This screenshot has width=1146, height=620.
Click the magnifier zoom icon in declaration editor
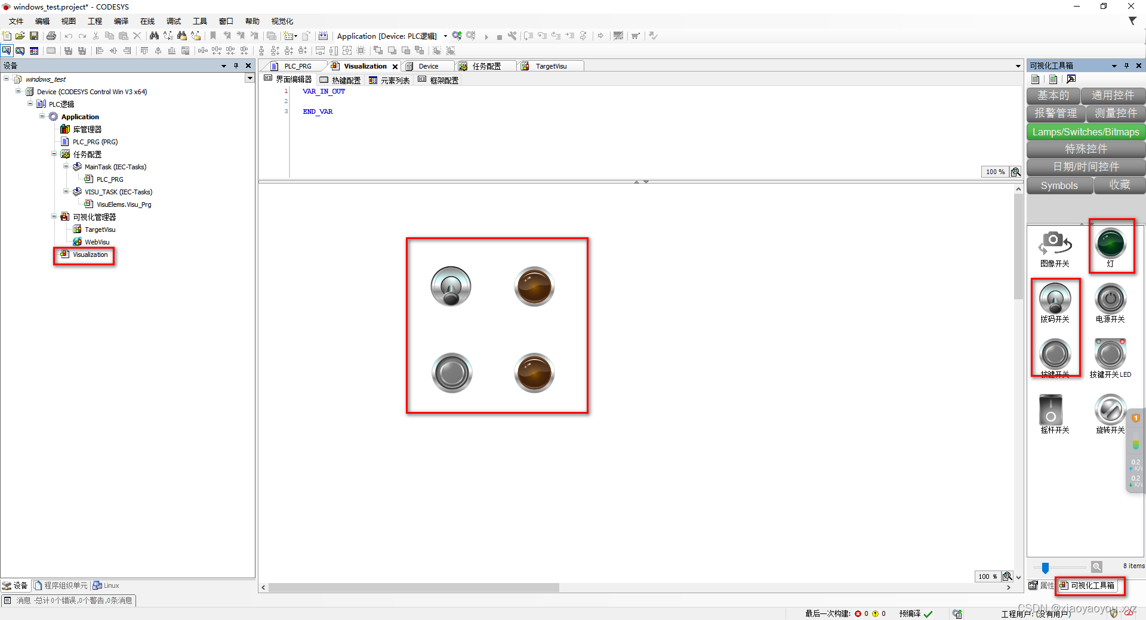click(1015, 172)
